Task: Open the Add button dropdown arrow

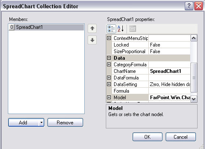Action: point(41,123)
